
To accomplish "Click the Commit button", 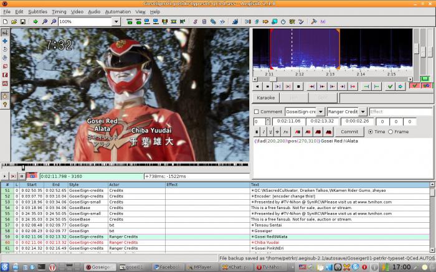I will [349, 132].
